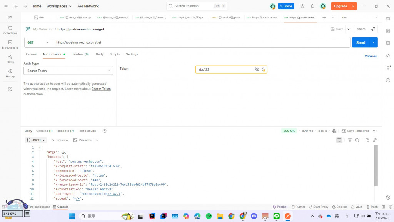Open Collections in the sidebar

tap(10, 30)
